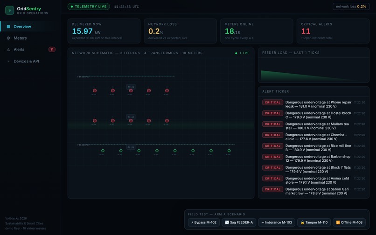Select green meter node M-204
Viewport: 376px width, 235px height.
pyautogui.click(x=157, y=151)
